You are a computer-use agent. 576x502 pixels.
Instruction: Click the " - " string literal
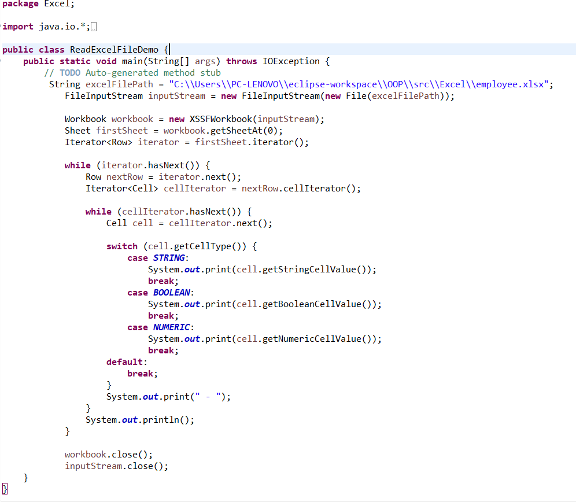(208, 397)
